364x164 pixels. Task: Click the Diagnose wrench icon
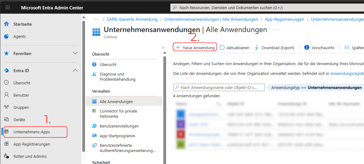(94, 74)
